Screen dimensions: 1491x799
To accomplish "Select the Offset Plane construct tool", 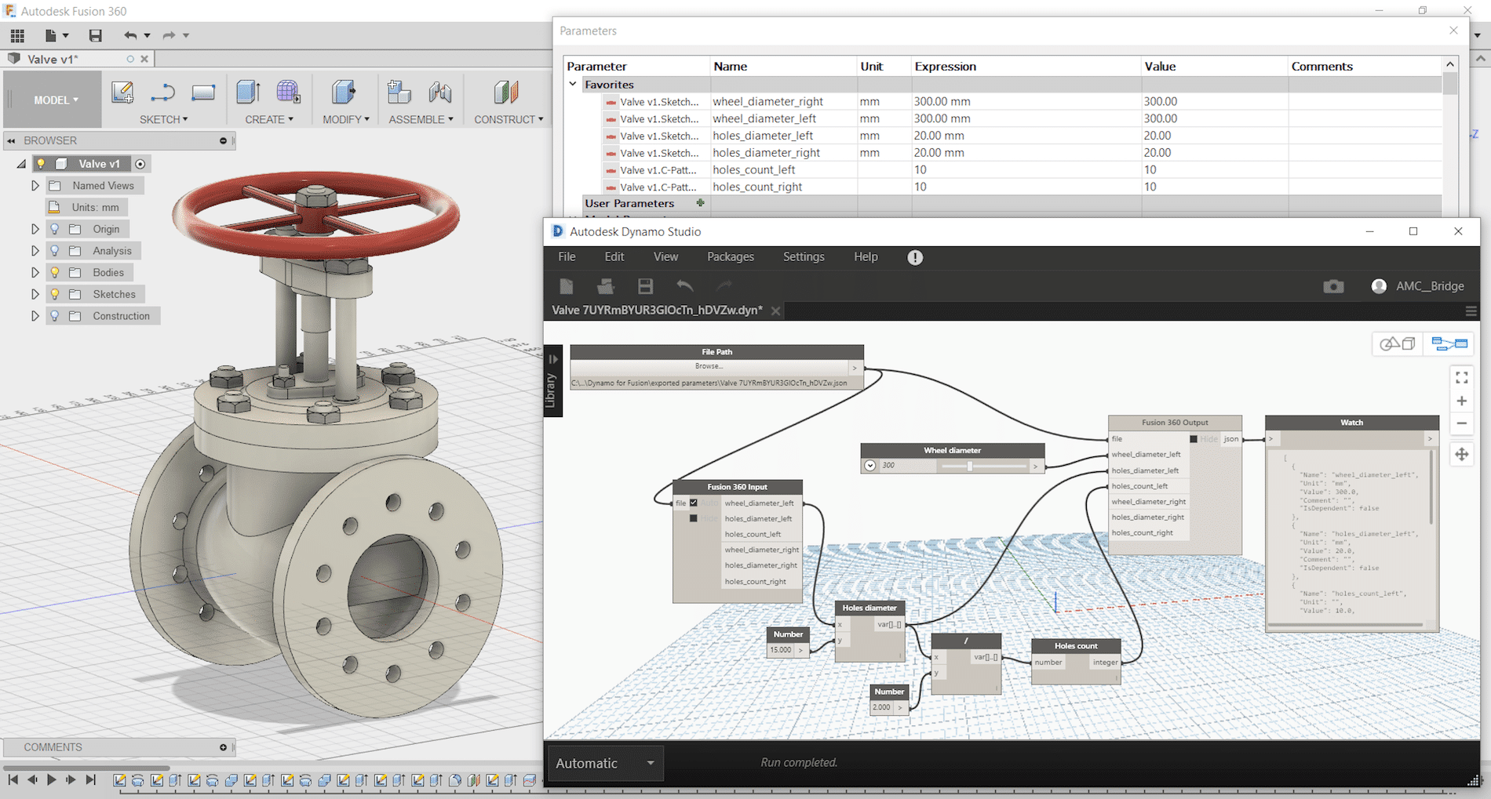I will 506,92.
